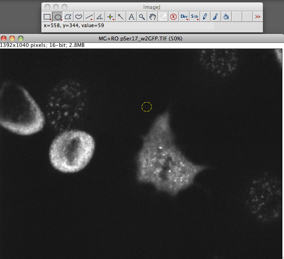Pick the Angle measurement tool
Viewport: 284px width, 259px height.
click(100, 17)
